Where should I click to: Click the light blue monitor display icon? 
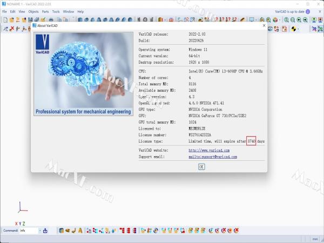252,20
